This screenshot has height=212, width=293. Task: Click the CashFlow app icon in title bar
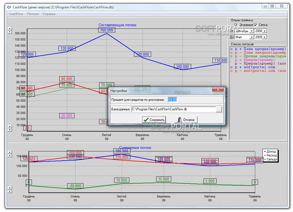9,7
